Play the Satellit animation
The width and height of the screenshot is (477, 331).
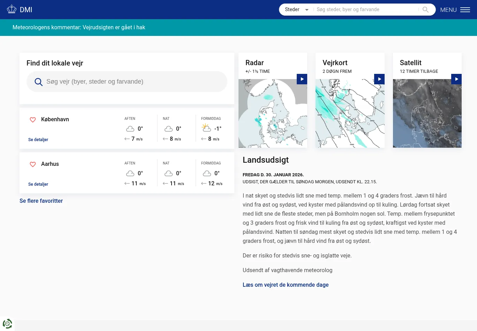click(456, 79)
